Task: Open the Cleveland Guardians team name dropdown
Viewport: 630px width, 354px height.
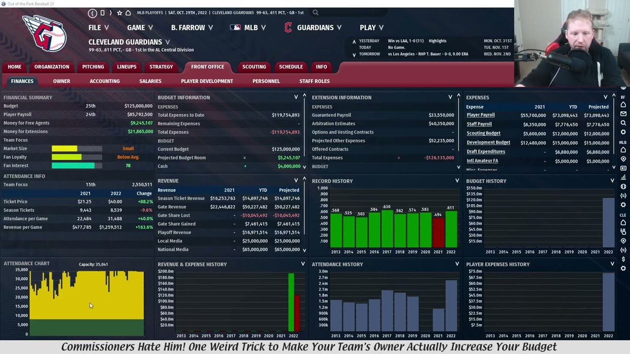Action: coord(167,42)
